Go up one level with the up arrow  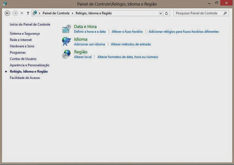28,13
